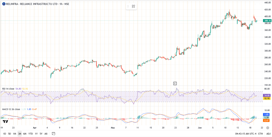272x137 pixels.
Task: Open the layout widget icon in floating toolbar
Action: [x=134, y=6]
